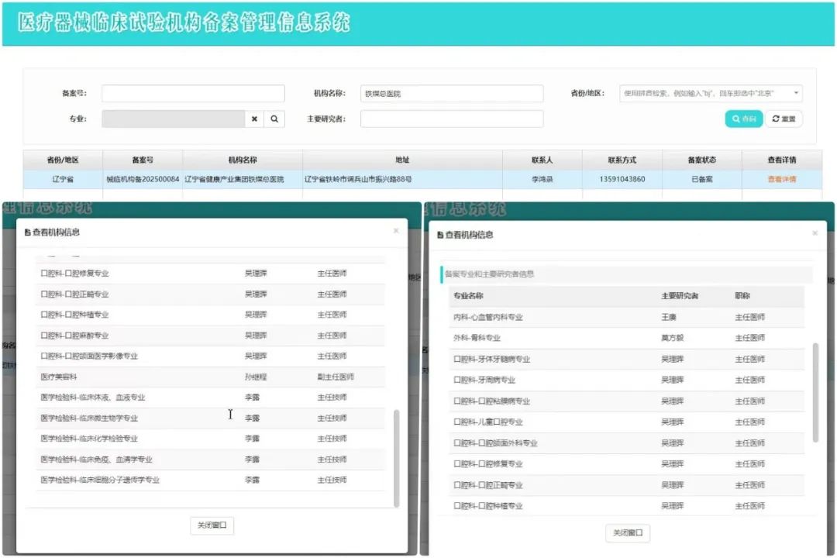Image resolution: width=837 pixels, height=558 pixels.
Task: Click the 机构名称 field containing 铁煤总医院
Action: (452, 94)
